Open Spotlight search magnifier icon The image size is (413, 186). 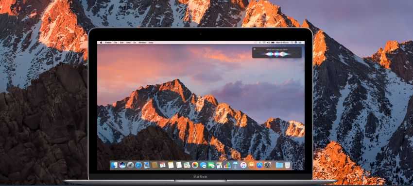pyautogui.click(x=292, y=43)
